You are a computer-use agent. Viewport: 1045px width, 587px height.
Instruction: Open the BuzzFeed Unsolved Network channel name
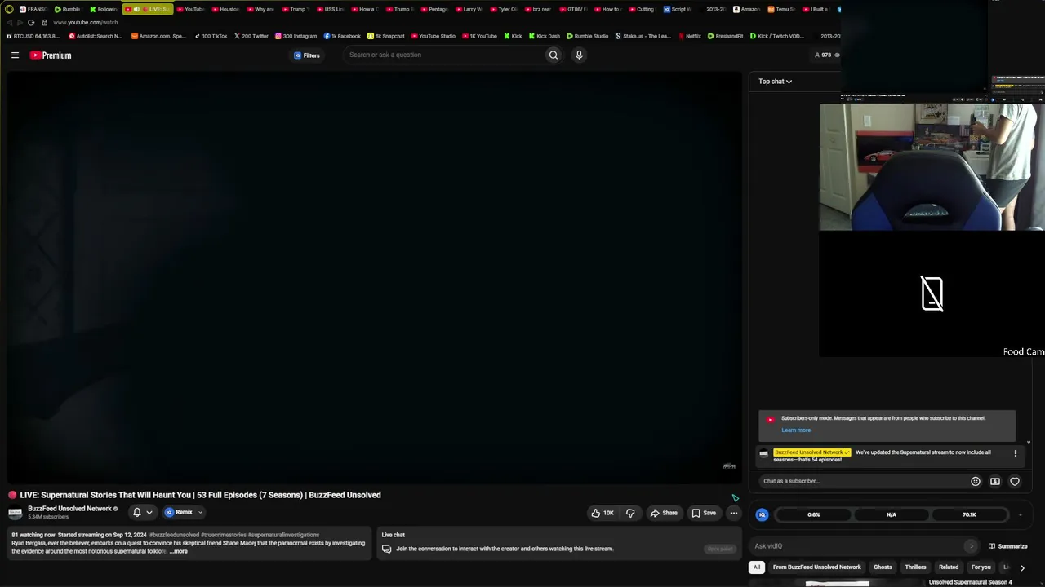[69, 509]
